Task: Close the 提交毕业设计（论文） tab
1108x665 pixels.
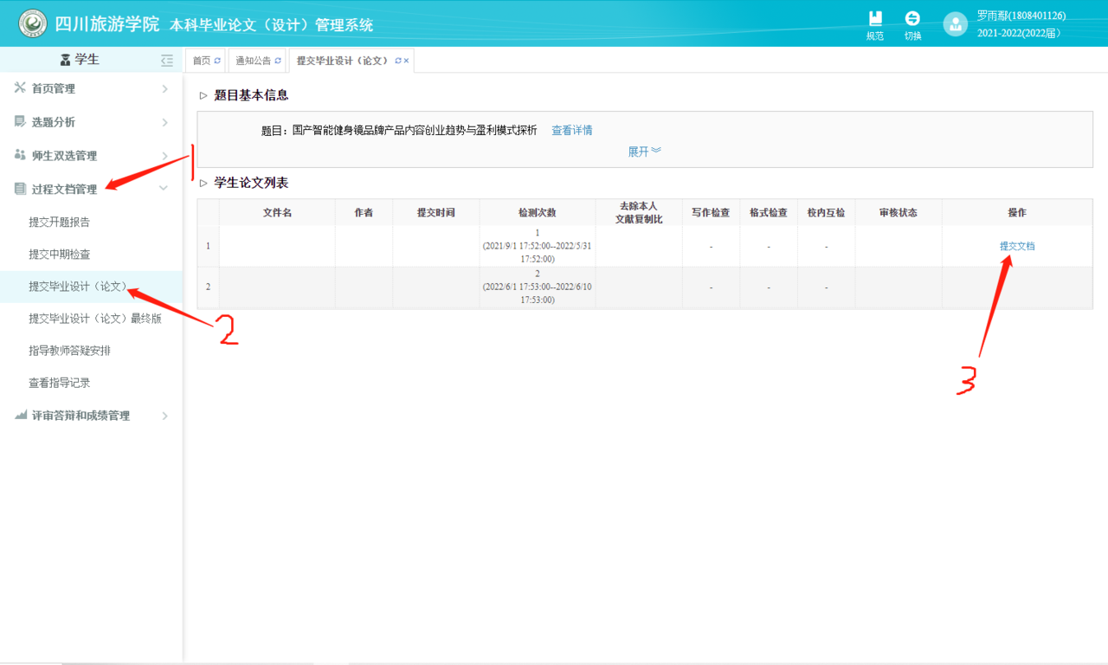Action: pos(406,61)
